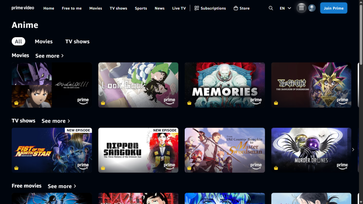Open Murder Drones show thumbnail

(x=311, y=150)
